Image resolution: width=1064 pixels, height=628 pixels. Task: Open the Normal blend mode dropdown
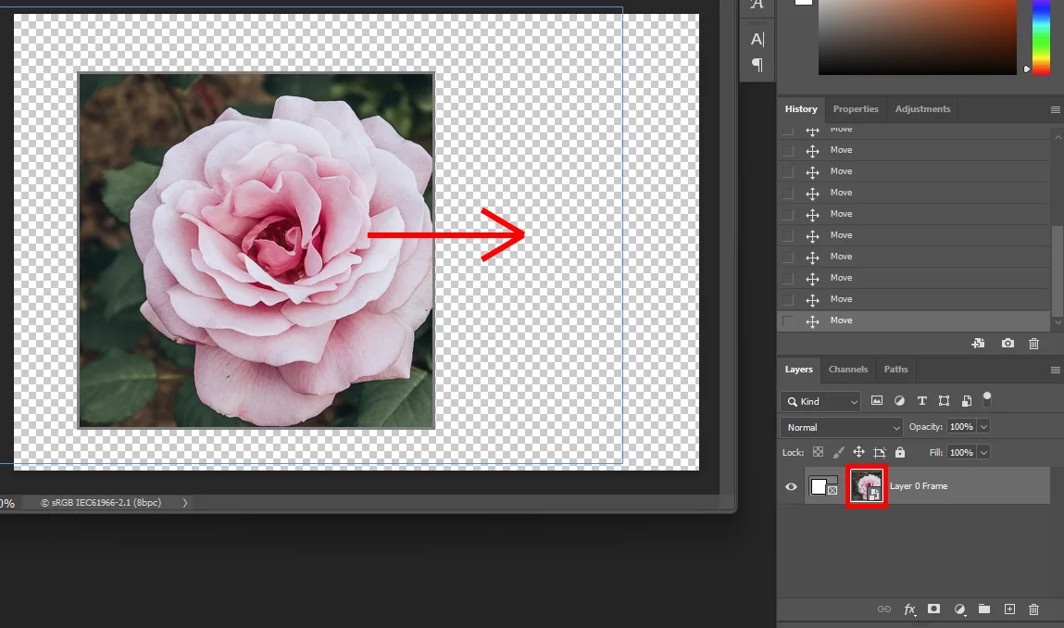click(842, 427)
